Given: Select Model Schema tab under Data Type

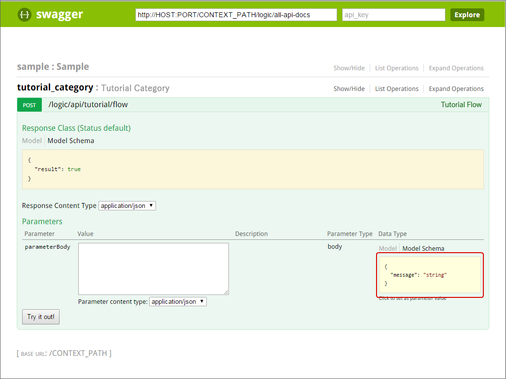Looking at the screenshot, I should pyautogui.click(x=423, y=248).
